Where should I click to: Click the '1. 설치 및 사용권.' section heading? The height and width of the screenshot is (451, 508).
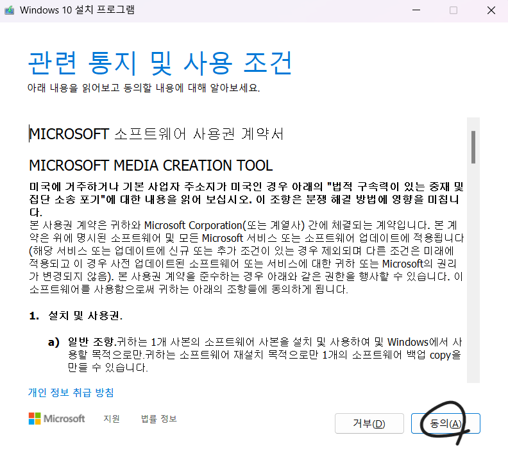pos(76,316)
